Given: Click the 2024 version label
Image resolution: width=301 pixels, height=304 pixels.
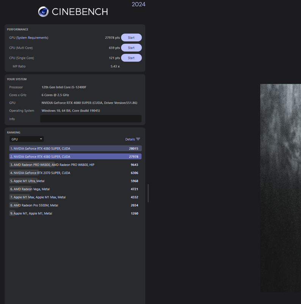Looking at the screenshot, I should [x=138, y=4].
